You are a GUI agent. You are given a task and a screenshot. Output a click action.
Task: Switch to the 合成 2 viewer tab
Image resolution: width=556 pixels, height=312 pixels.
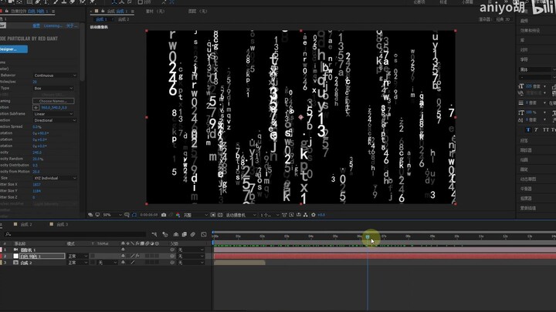tap(124, 19)
